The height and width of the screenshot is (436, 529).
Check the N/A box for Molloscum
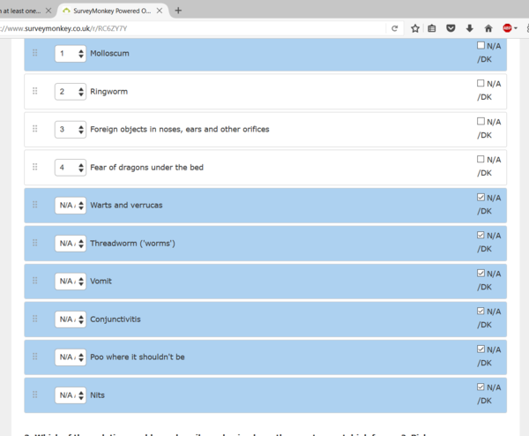[x=481, y=45]
